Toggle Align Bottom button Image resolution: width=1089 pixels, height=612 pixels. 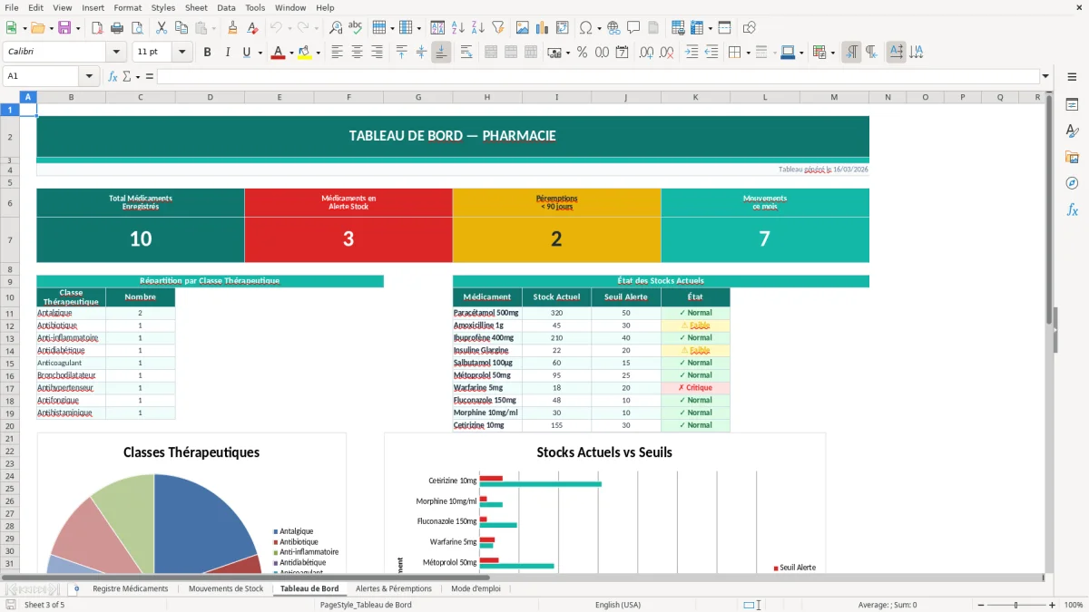pos(441,53)
